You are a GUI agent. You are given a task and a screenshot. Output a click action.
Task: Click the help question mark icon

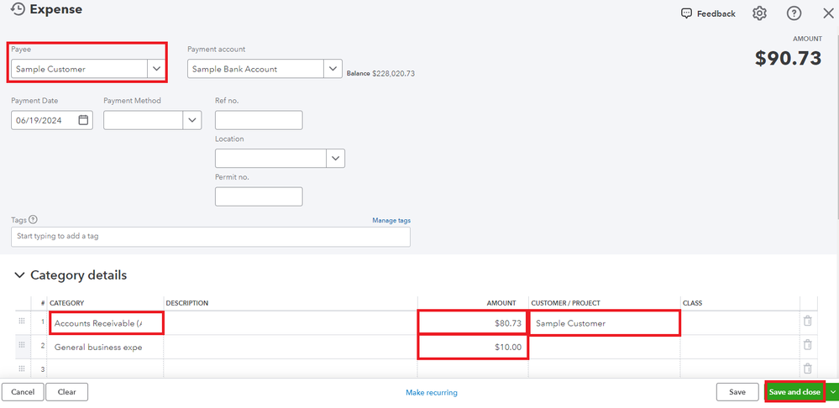pyautogui.click(x=794, y=13)
